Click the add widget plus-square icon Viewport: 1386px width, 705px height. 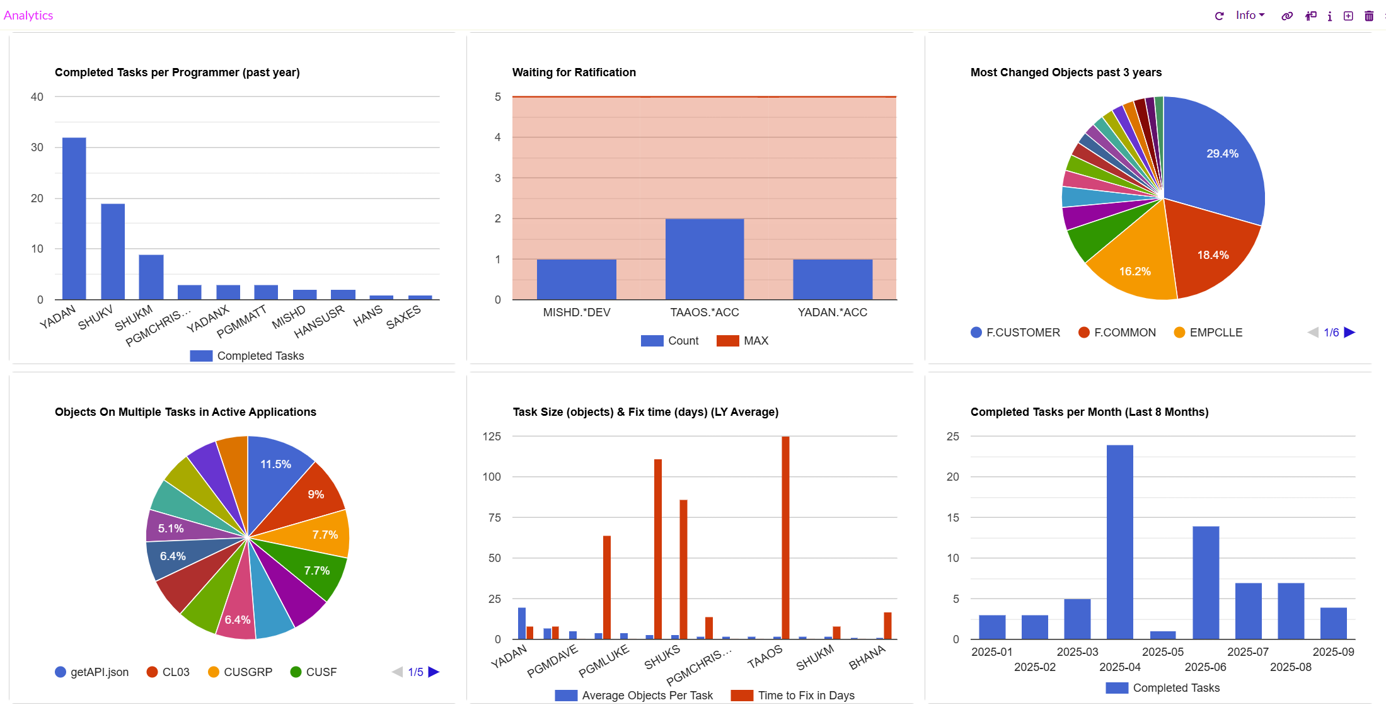(1348, 16)
